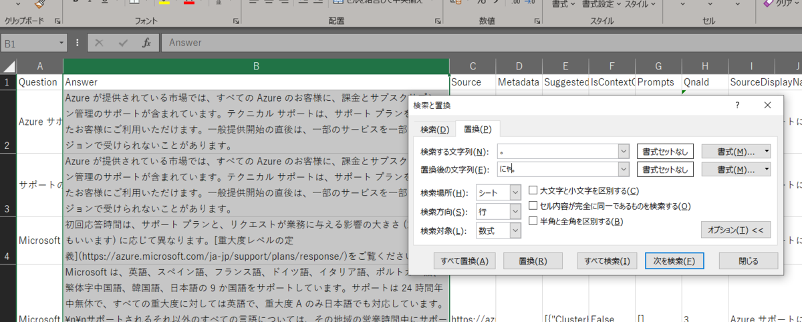Click the 閉じる button in dialog
802x322 pixels.
749,261
